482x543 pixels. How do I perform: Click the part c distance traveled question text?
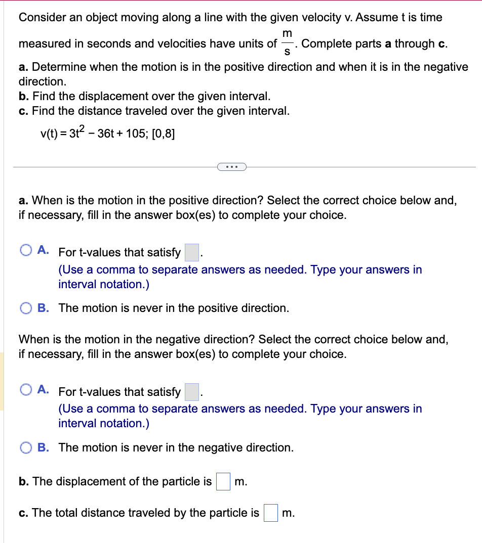pyautogui.click(x=137, y=513)
